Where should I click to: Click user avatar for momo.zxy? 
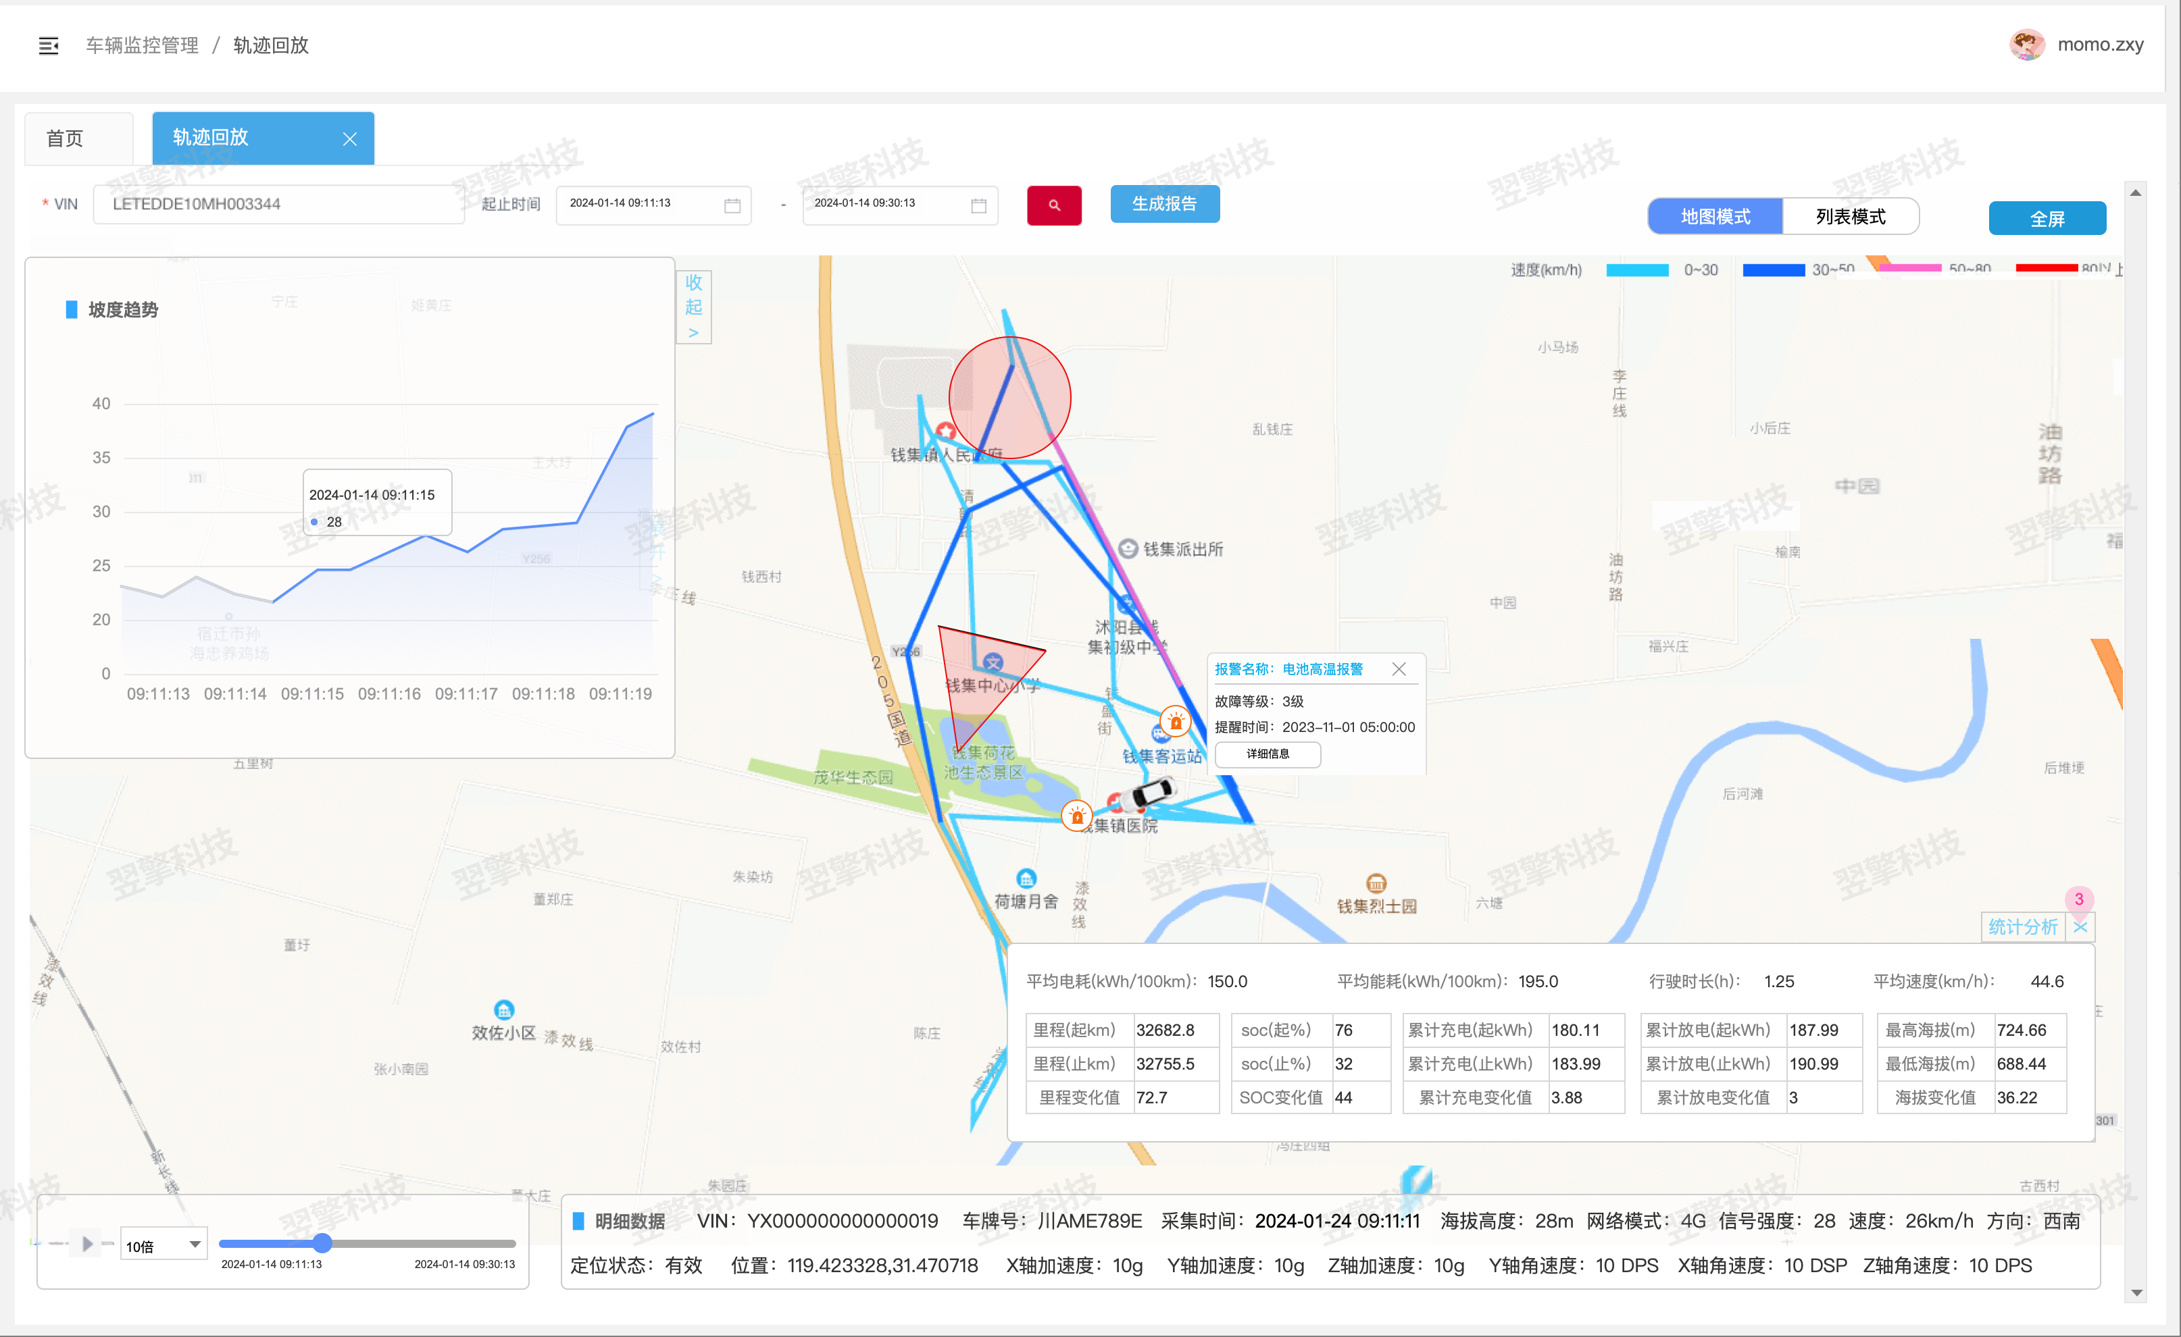pyautogui.click(x=2026, y=45)
